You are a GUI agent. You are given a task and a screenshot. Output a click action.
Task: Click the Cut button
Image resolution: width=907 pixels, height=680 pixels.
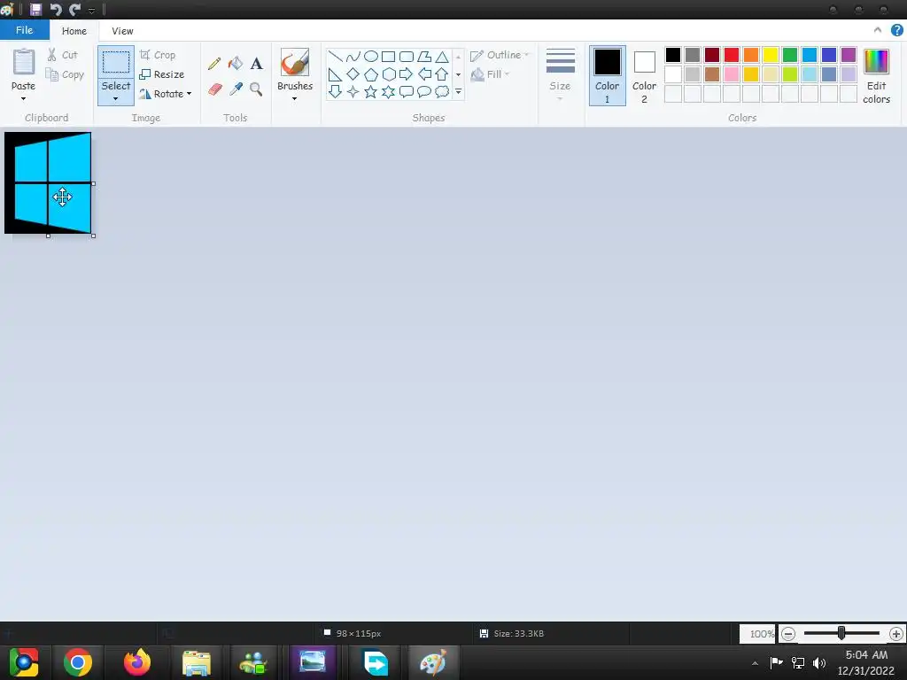click(62, 55)
